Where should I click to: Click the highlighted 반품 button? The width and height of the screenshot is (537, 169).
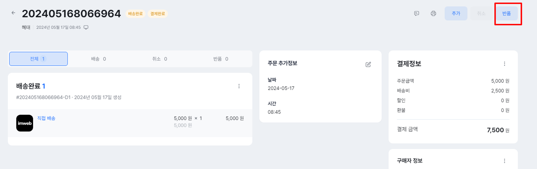pyautogui.click(x=506, y=13)
